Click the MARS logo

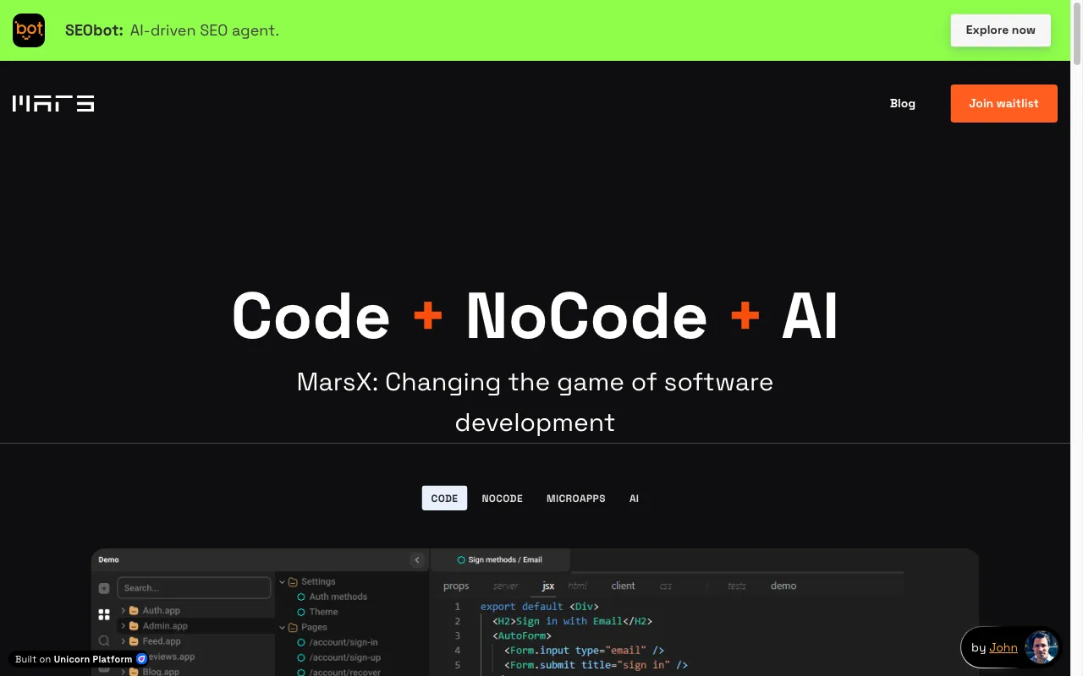tap(53, 103)
